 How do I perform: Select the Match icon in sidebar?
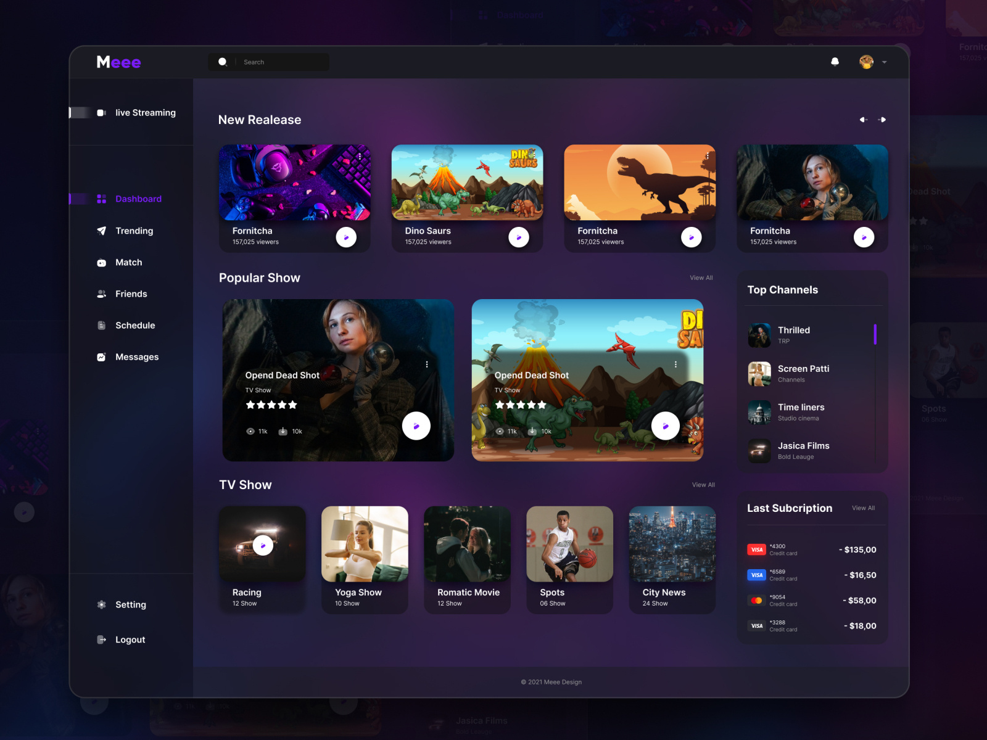point(102,262)
